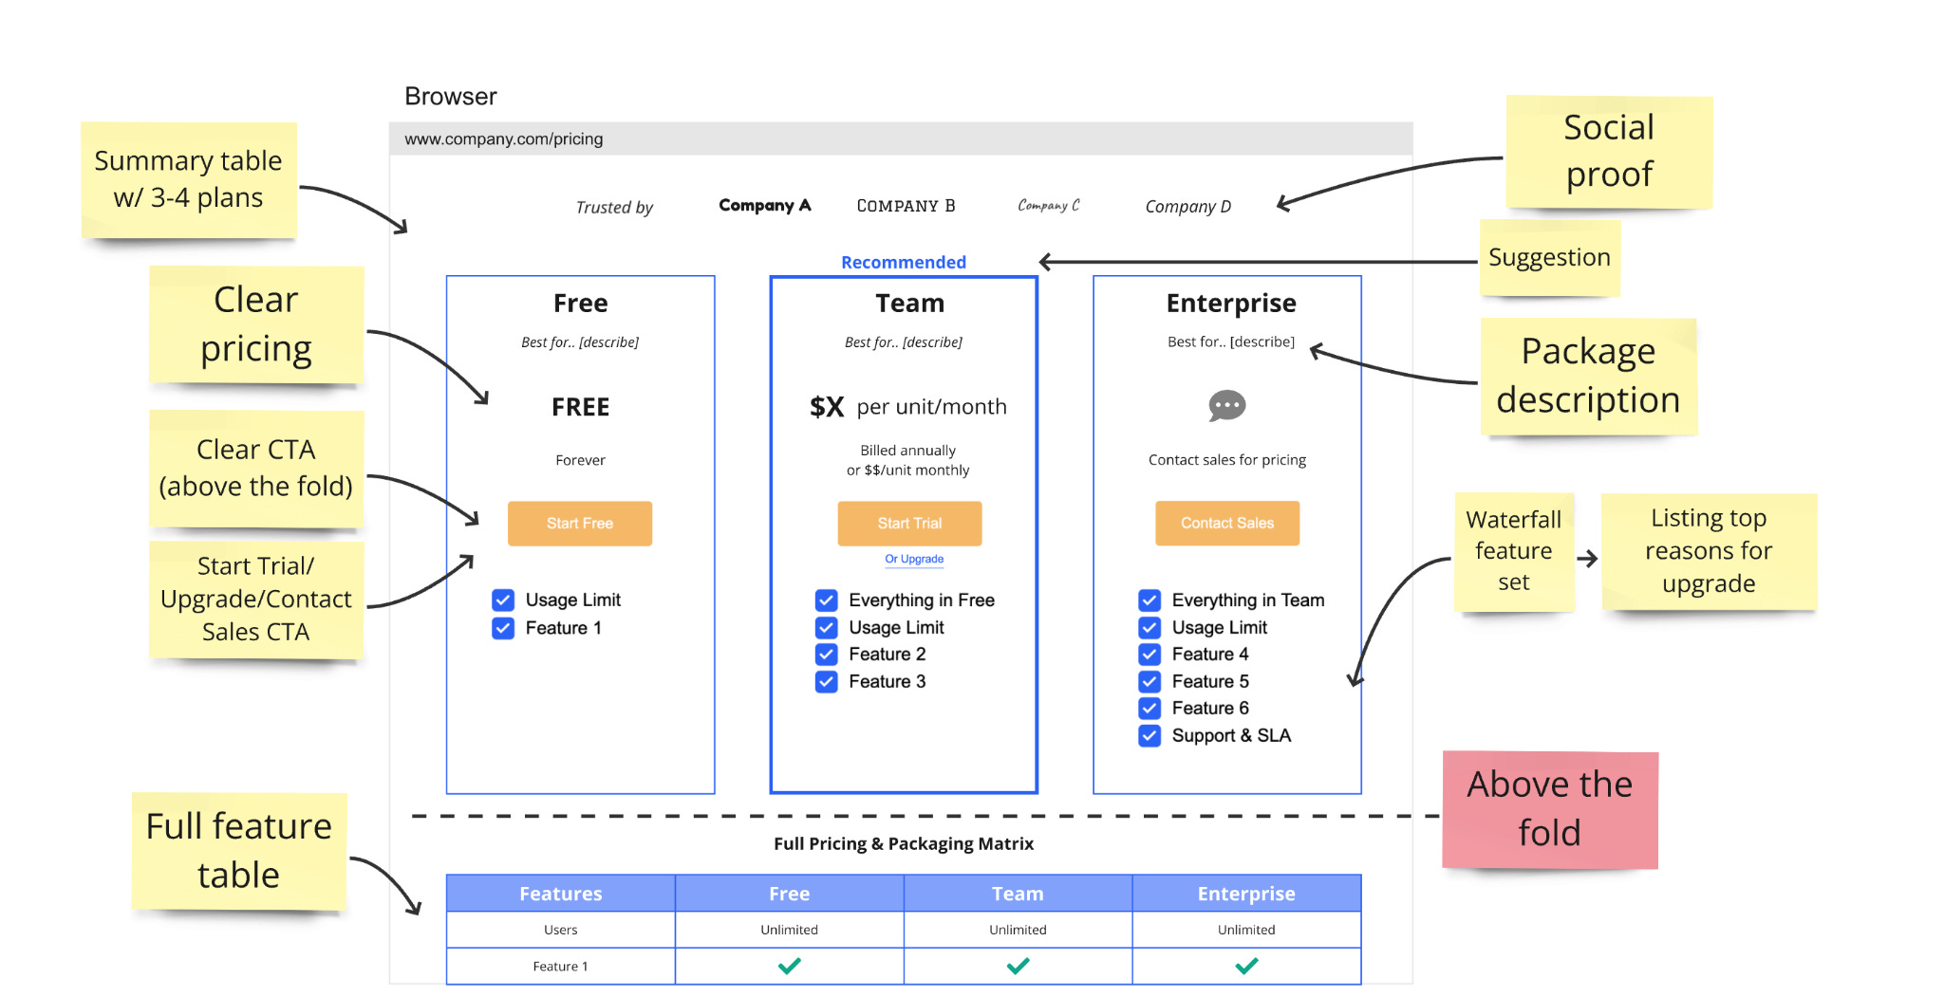This screenshot has height=997, width=1944.
Task: Toggle Usage Limit checkbox in Team plan
Action: [x=827, y=627]
